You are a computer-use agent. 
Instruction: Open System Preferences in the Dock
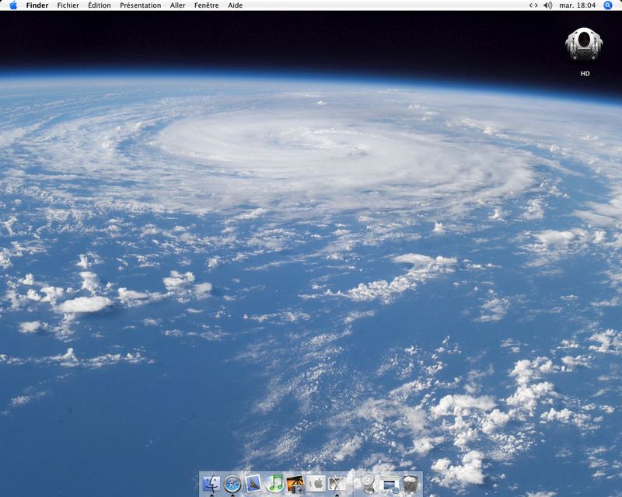tap(316, 484)
